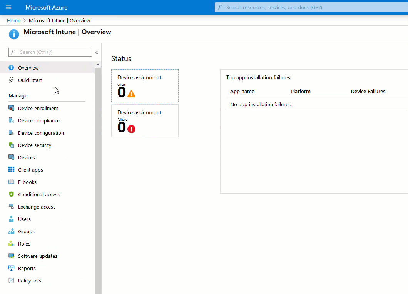Select the Devices menu item
This screenshot has height=294, width=408.
pos(47,157)
